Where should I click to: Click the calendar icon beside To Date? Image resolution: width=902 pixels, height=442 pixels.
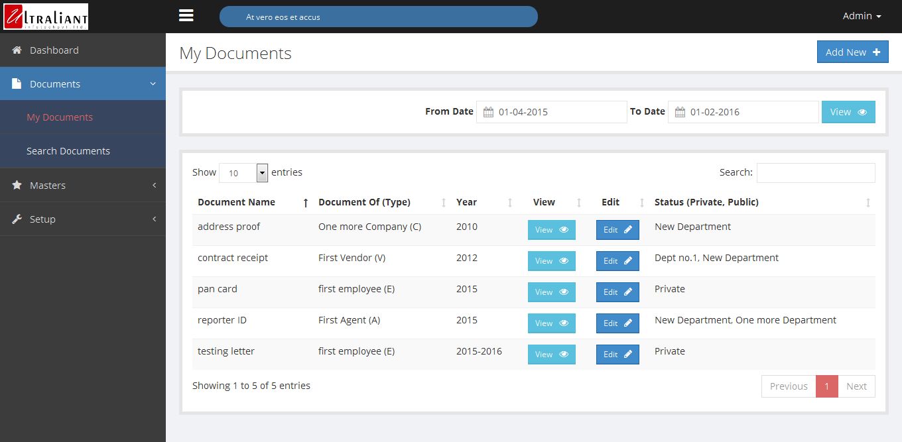point(680,112)
